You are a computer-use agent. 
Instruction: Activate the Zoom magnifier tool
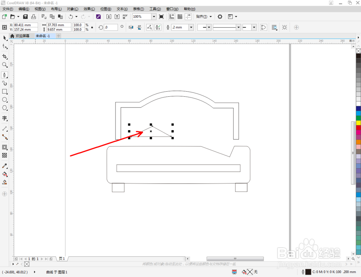(5, 65)
